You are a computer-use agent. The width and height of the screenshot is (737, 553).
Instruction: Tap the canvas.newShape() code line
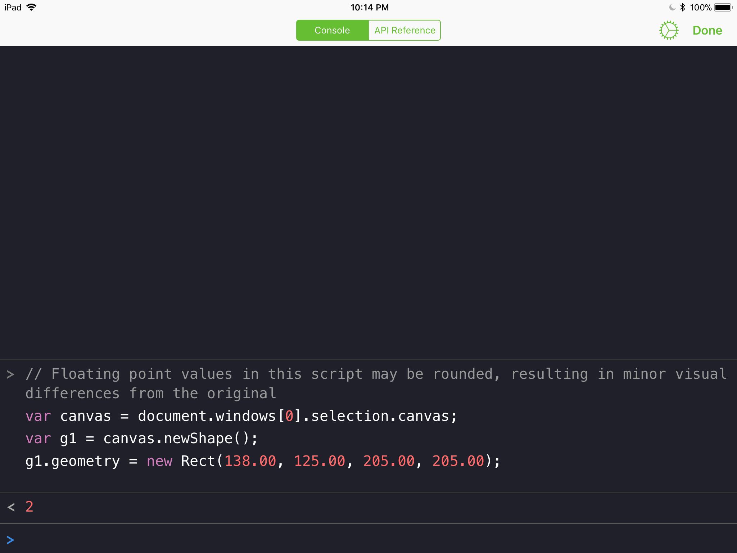[141, 439]
